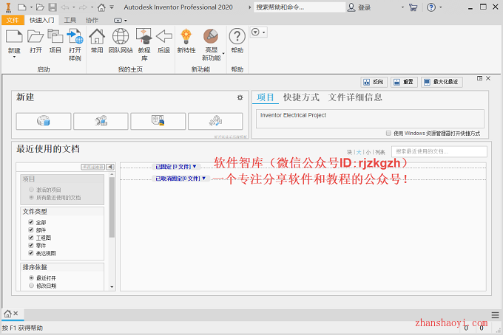
Task: Click 登录 to sign in
Action: (x=364, y=7)
